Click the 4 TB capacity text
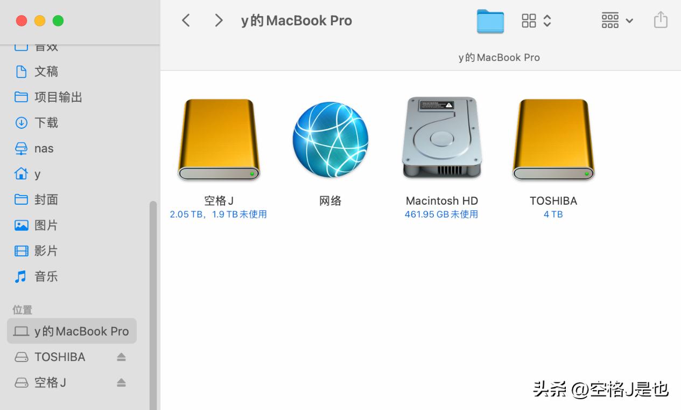Viewport: 681px width, 410px height. tap(553, 214)
